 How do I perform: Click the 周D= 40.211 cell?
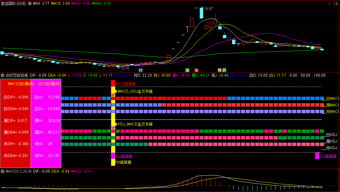[x=47, y=132]
